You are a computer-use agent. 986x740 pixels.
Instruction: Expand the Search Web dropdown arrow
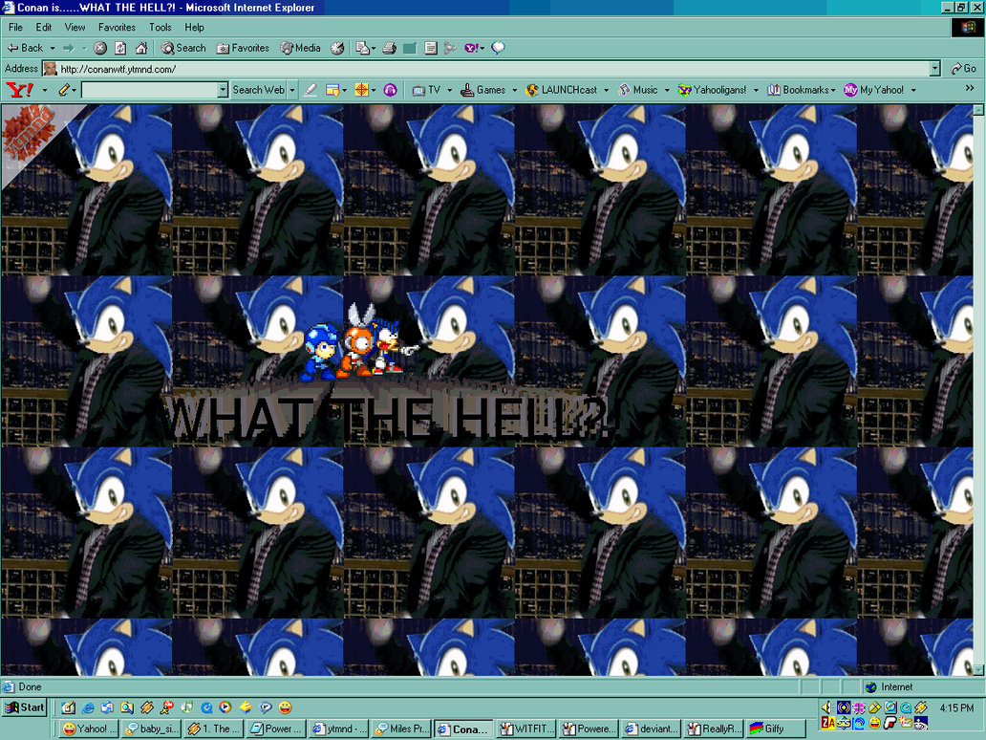click(x=291, y=90)
